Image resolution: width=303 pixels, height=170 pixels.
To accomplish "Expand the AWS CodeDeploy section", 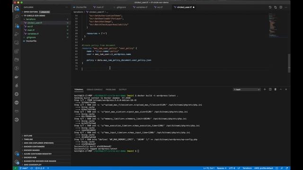I will [46, 165].
